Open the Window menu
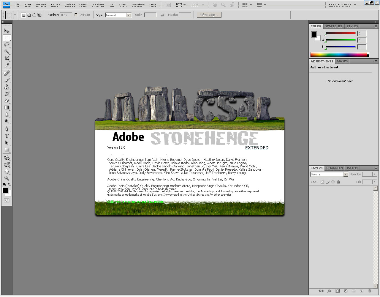The height and width of the screenshot is (297, 380). [138, 5]
